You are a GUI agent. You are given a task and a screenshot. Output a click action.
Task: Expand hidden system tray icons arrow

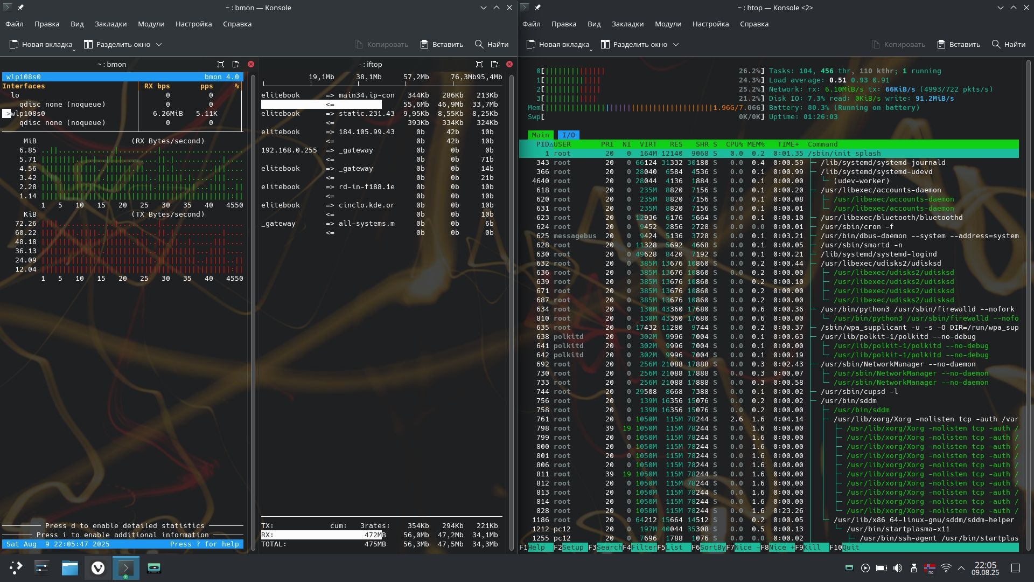click(961, 568)
